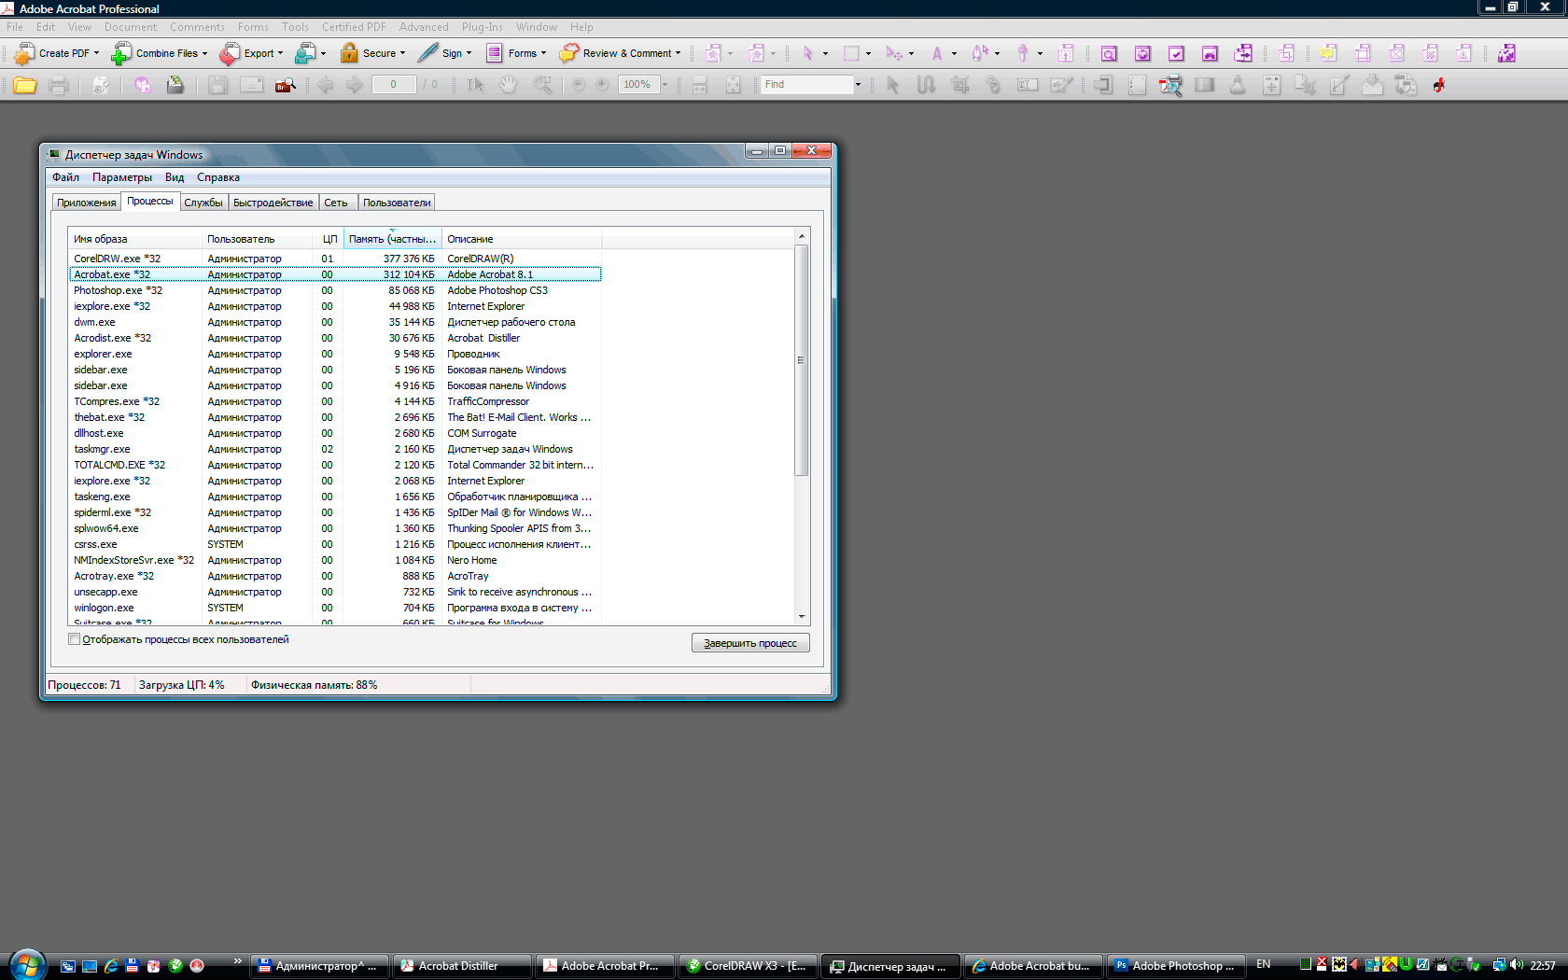Viewport: 1568px width, 980px height.
Task: Open the Быстродействие tab
Action: [273, 203]
